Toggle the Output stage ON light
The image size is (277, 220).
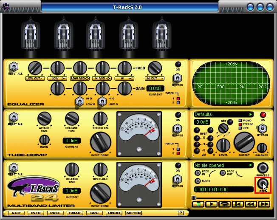pyautogui.click(x=263, y=115)
